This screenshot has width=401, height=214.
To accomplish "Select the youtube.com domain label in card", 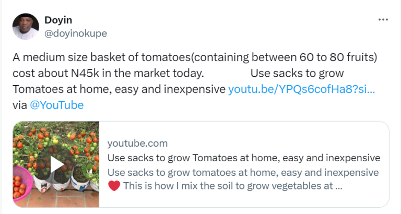I will coord(137,144).
